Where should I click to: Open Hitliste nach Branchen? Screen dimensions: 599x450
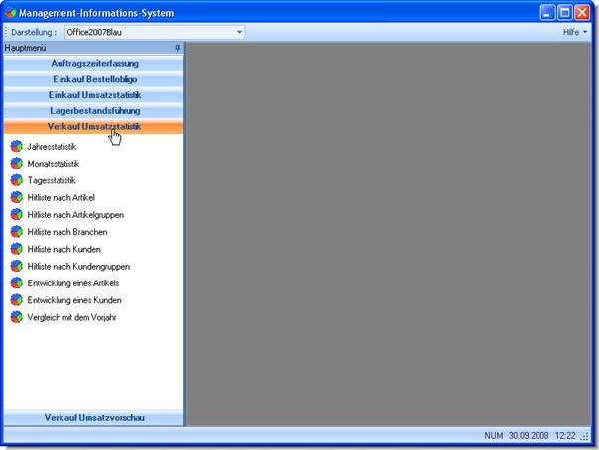(x=66, y=232)
